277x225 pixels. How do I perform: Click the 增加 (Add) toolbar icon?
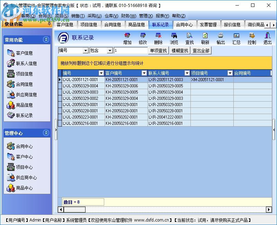tap(127, 38)
